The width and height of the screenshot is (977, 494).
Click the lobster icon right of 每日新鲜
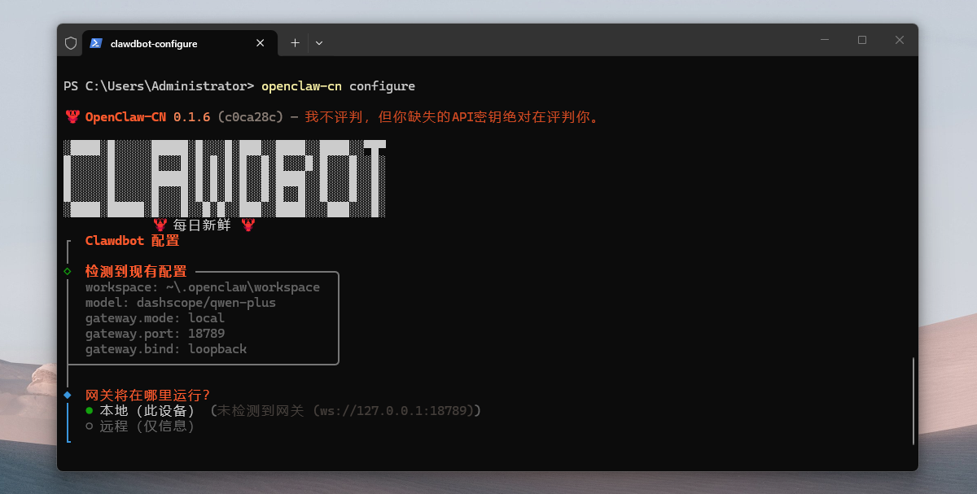coord(248,225)
